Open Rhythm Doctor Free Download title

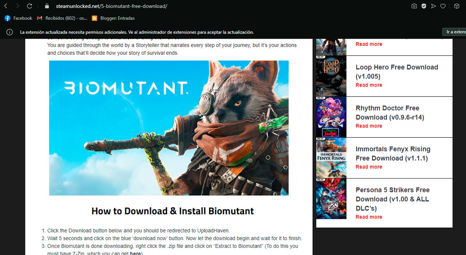click(390, 113)
